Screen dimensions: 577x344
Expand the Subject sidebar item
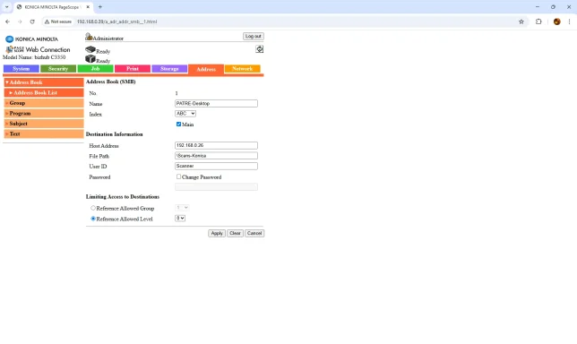point(44,124)
